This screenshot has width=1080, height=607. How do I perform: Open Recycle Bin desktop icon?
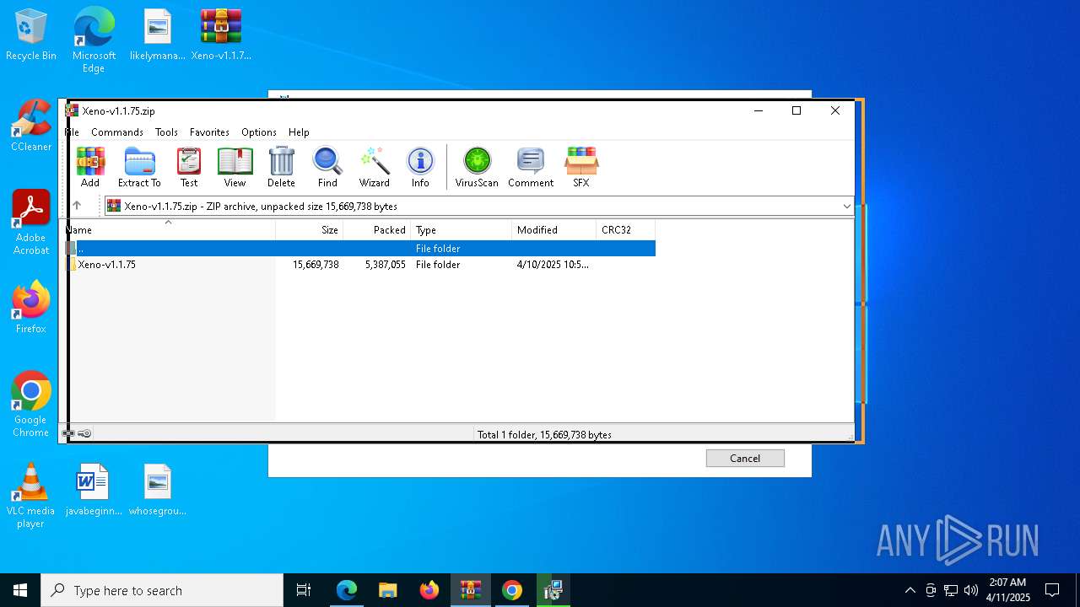coord(31,35)
